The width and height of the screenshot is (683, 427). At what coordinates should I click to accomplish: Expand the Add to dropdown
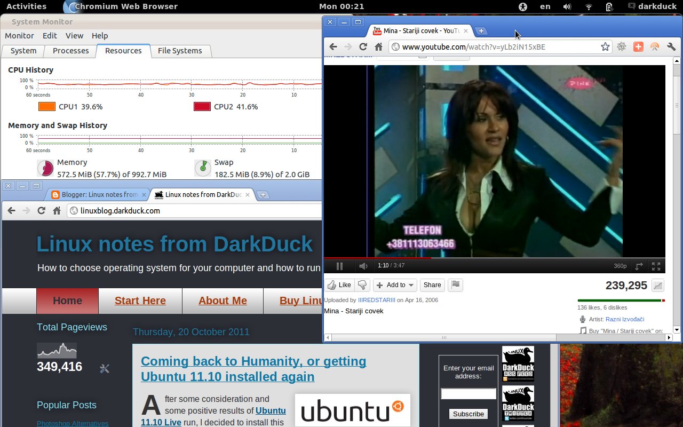click(395, 284)
